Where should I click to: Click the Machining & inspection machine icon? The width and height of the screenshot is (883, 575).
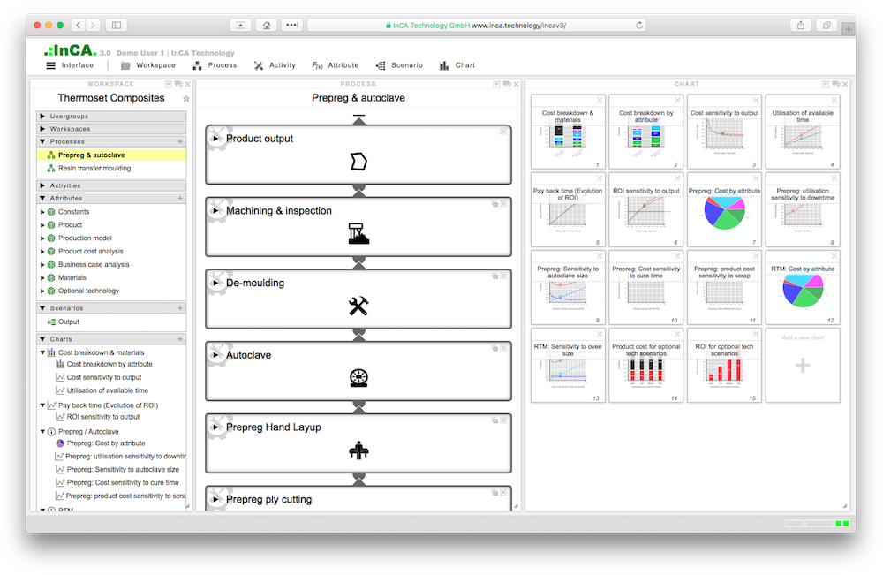pyautogui.click(x=358, y=234)
